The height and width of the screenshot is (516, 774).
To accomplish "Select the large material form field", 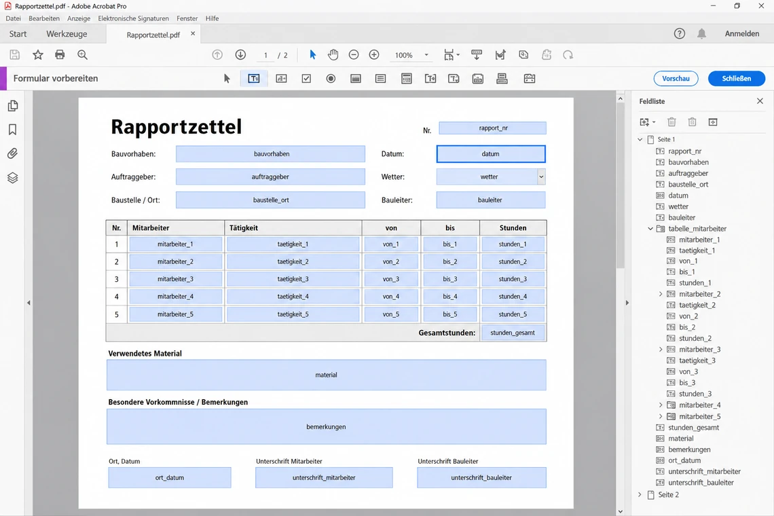I will tap(327, 375).
